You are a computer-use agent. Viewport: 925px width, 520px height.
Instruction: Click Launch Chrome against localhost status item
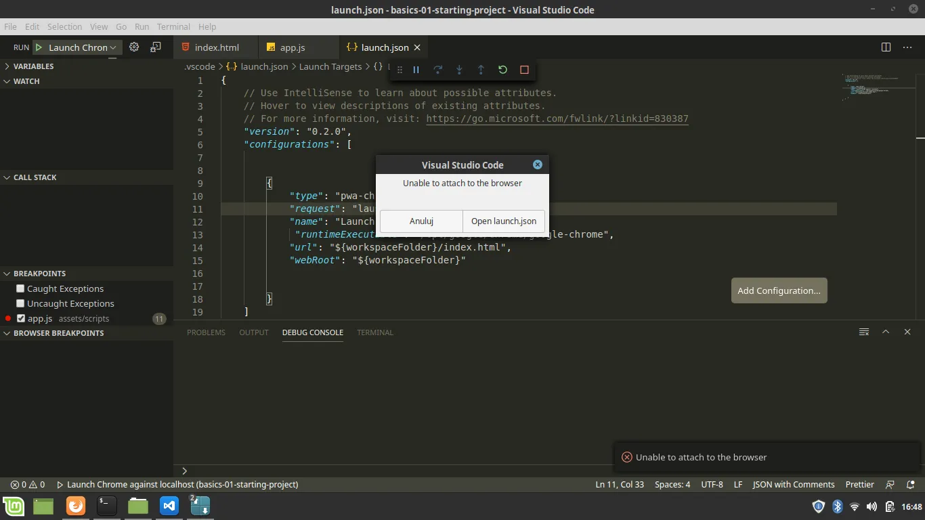[x=177, y=485]
